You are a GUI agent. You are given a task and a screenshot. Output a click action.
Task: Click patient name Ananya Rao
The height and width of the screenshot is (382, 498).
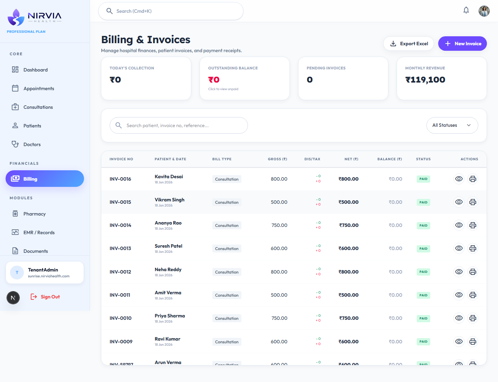[168, 223]
